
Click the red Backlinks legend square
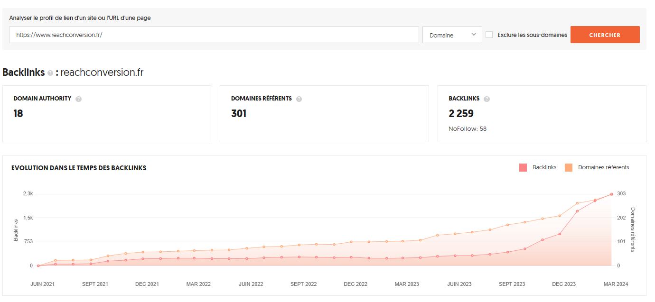[x=523, y=167]
